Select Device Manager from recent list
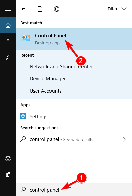 (47, 79)
